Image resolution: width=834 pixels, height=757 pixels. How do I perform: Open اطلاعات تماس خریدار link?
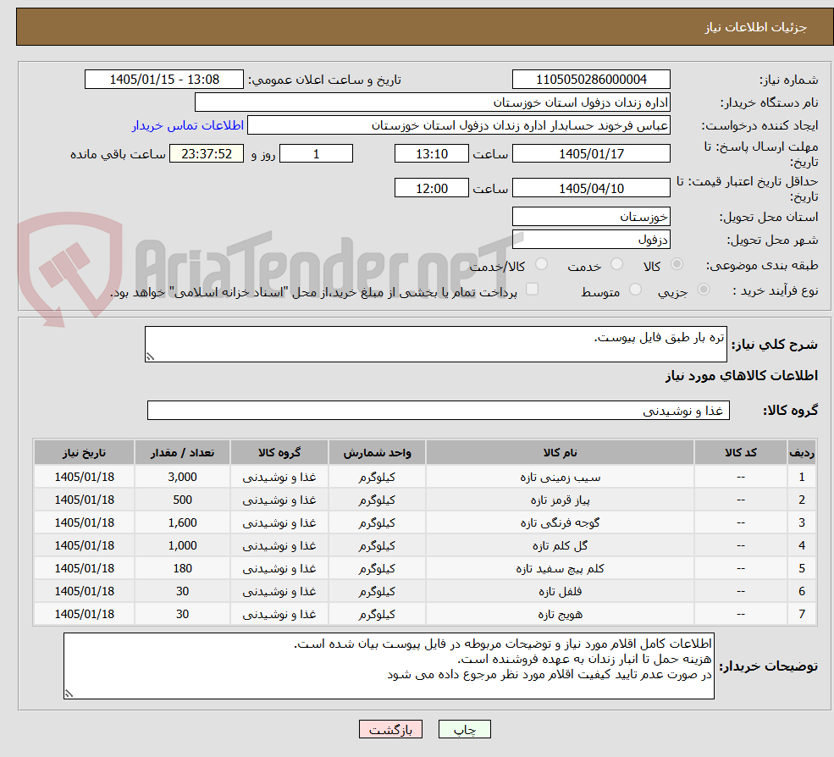point(188,125)
